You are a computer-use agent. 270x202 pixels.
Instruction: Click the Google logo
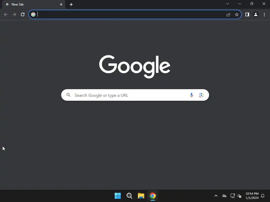[x=135, y=67]
